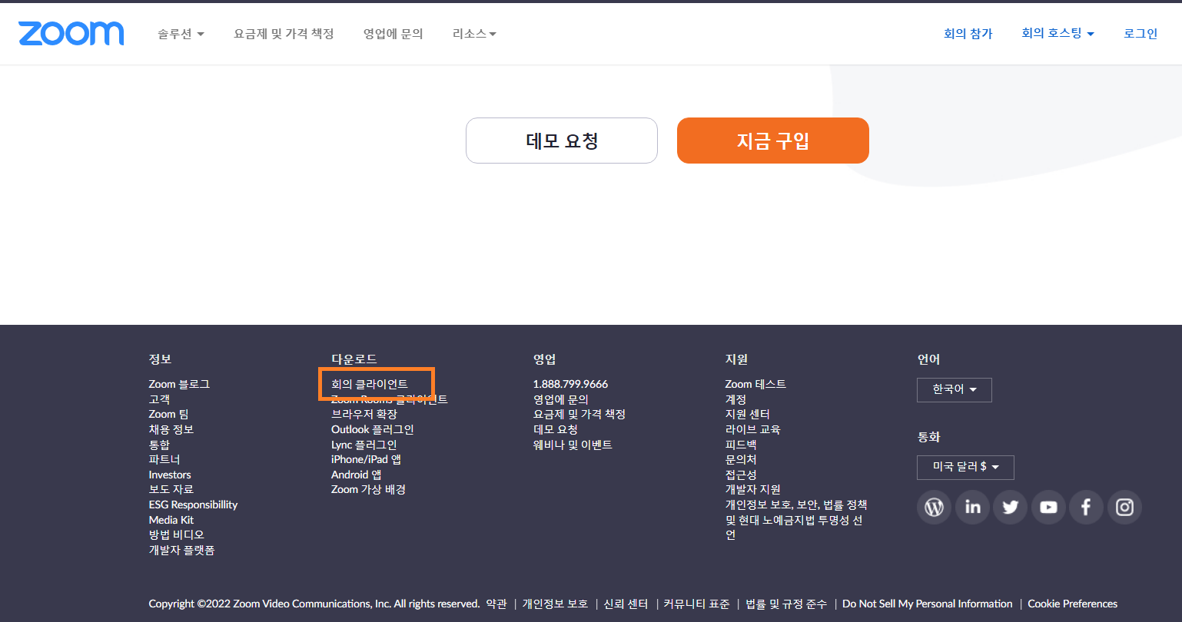
Task: Open the 피드백 support link
Action: (x=741, y=445)
